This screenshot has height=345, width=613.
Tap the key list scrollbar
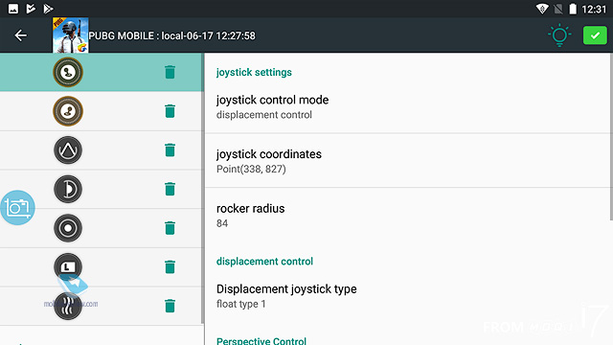coord(202,189)
